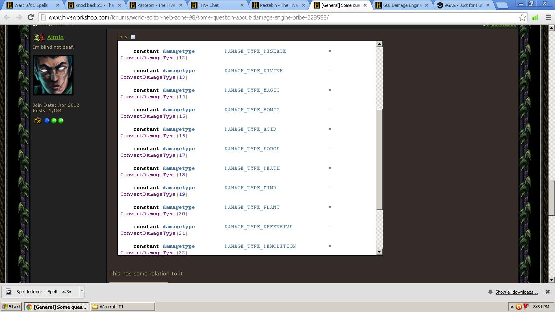Screen dimensions: 555x312
Task: Open the download item options dropdown
Action: 81,292
